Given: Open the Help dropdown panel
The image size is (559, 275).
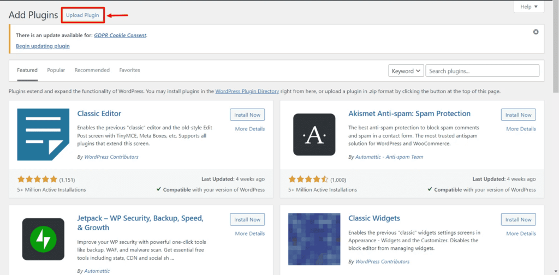Looking at the screenshot, I should click(528, 7).
